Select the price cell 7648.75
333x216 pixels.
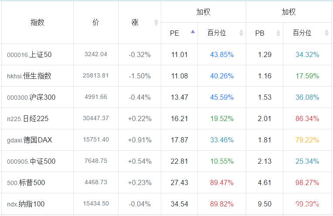(96, 161)
